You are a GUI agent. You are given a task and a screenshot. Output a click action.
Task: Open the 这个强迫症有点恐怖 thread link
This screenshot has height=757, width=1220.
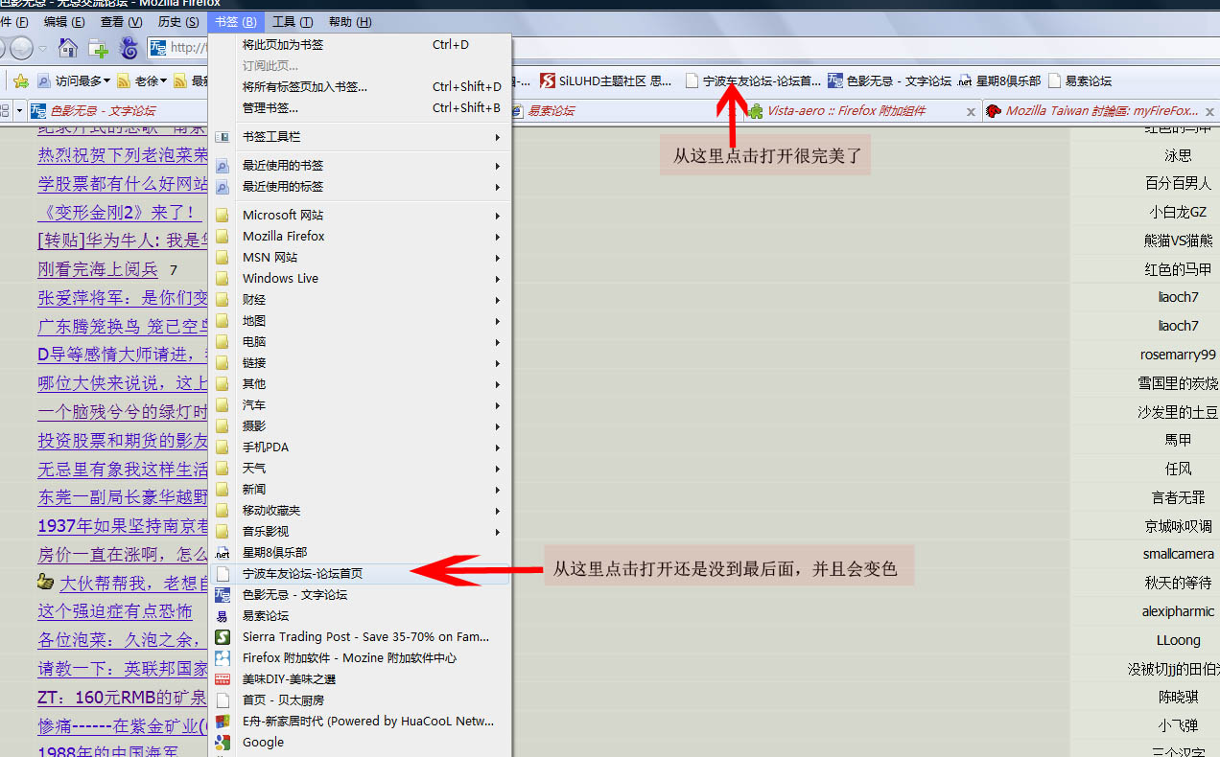click(x=115, y=611)
